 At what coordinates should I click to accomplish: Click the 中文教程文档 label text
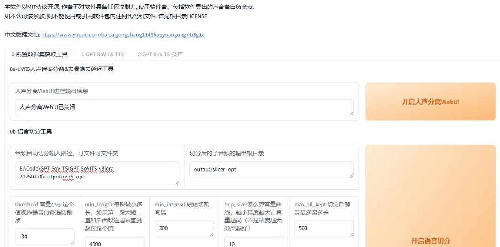click(x=22, y=35)
